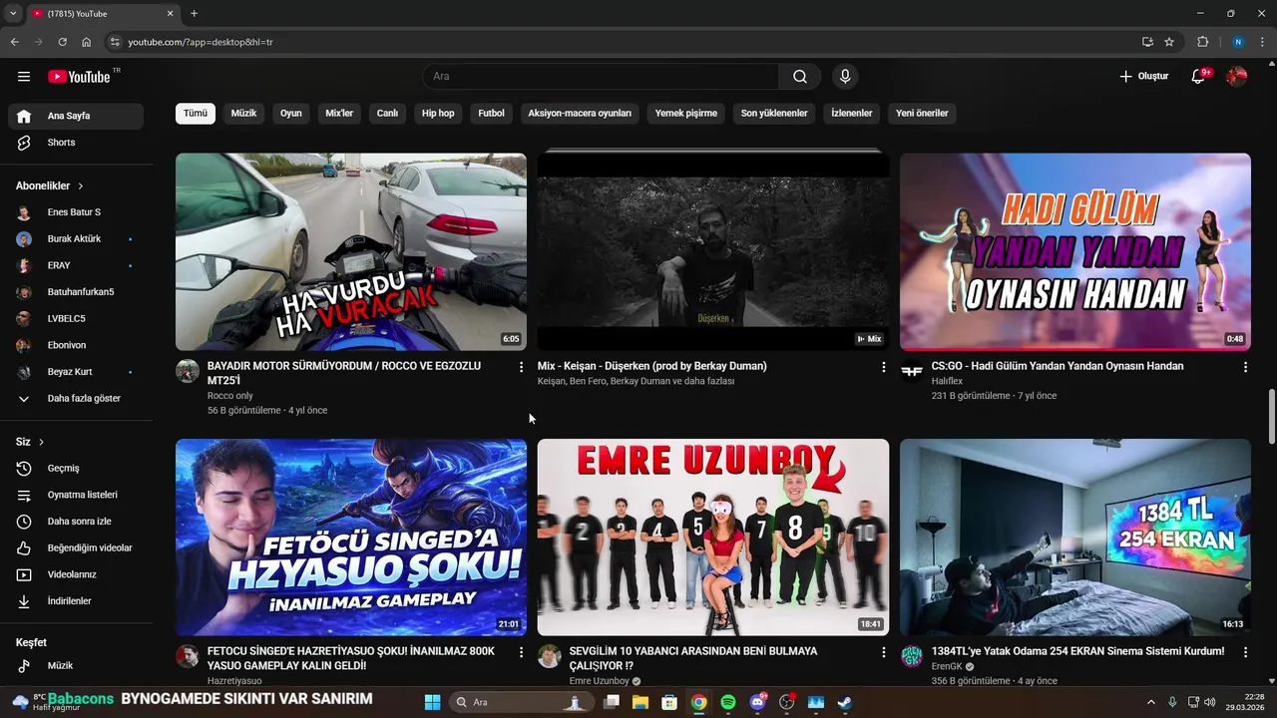The width and height of the screenshot is (1277, 718).
Task: Open options for SEVGİLİM 10 YABANCI video
Action: coord(883,652)
